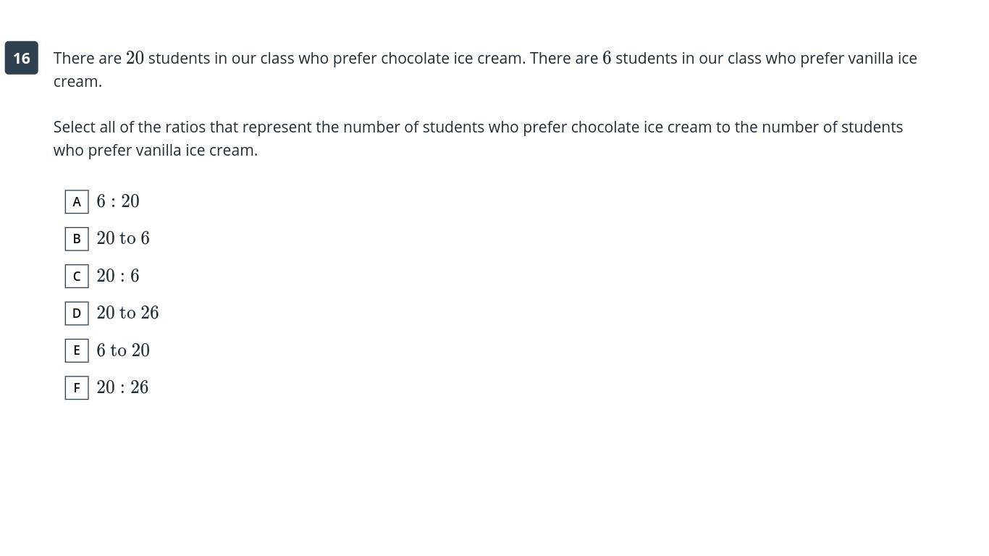Check answer box A

77,202
